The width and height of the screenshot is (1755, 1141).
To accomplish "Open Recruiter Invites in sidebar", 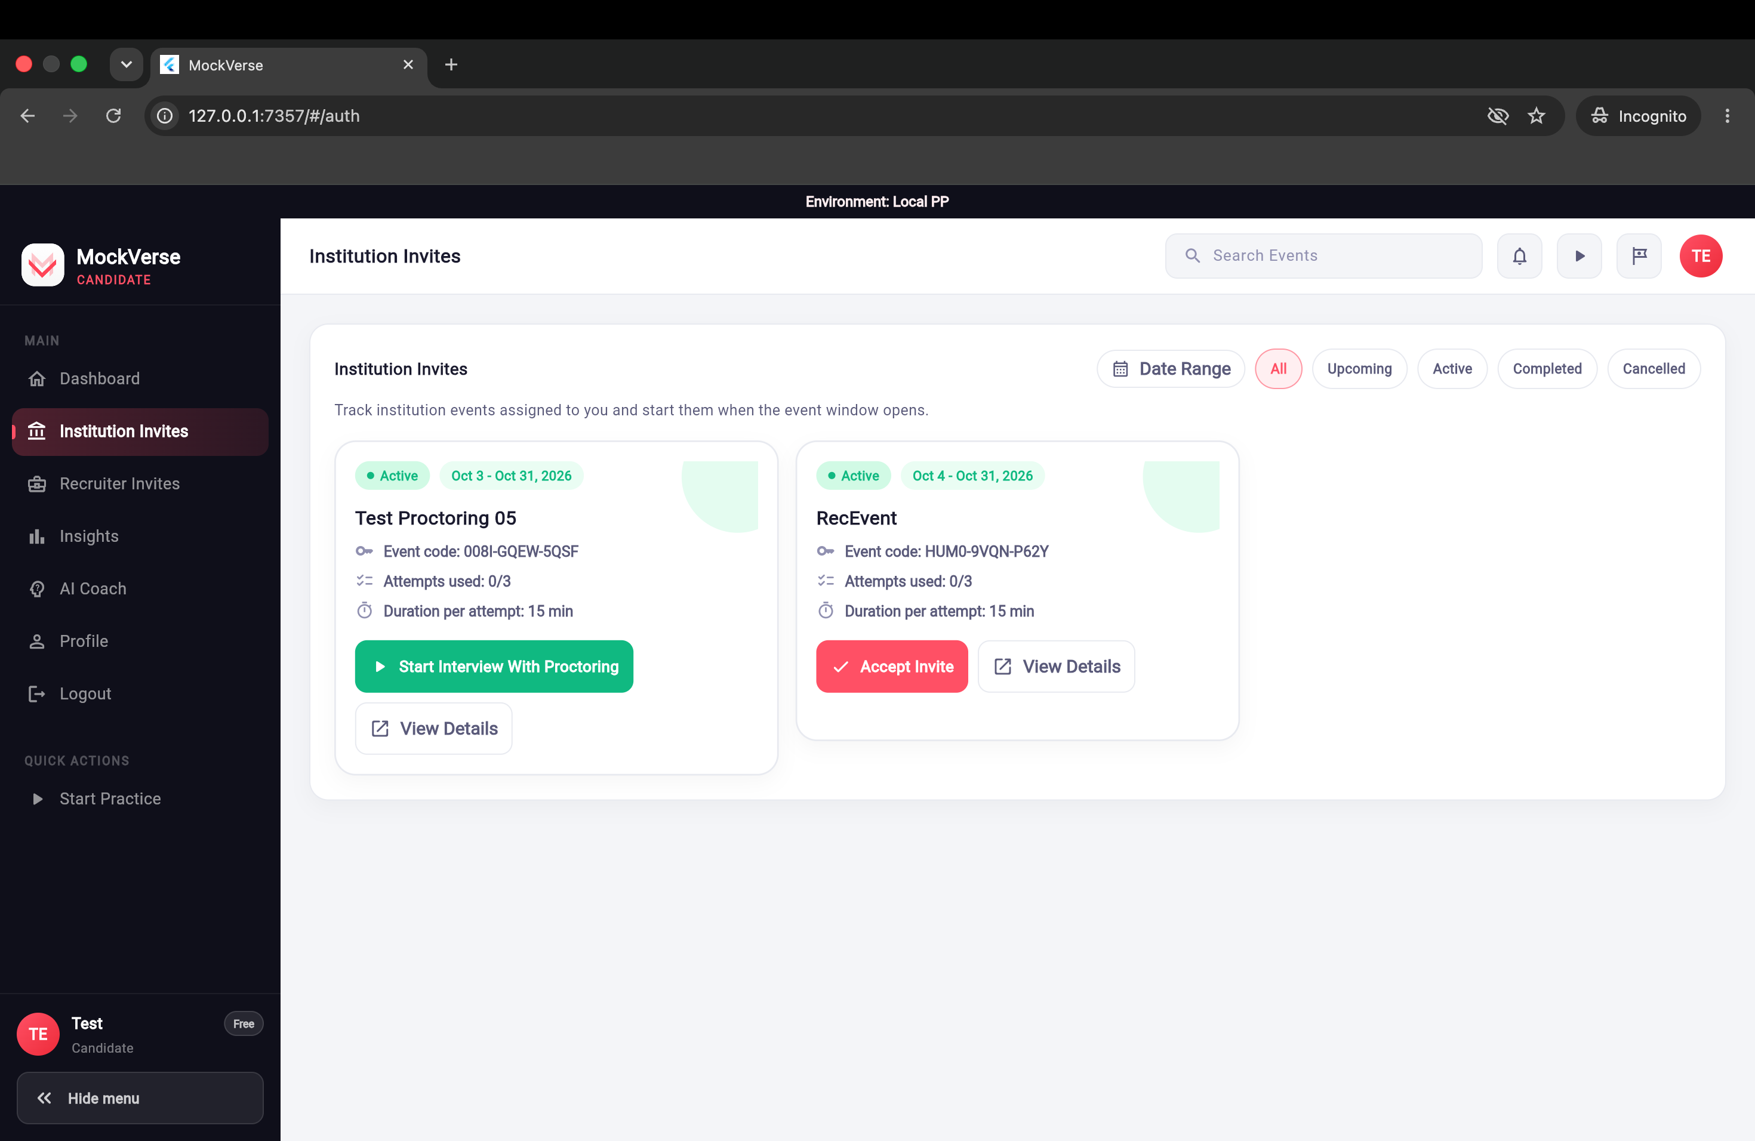I will click(x=140, y=483).
